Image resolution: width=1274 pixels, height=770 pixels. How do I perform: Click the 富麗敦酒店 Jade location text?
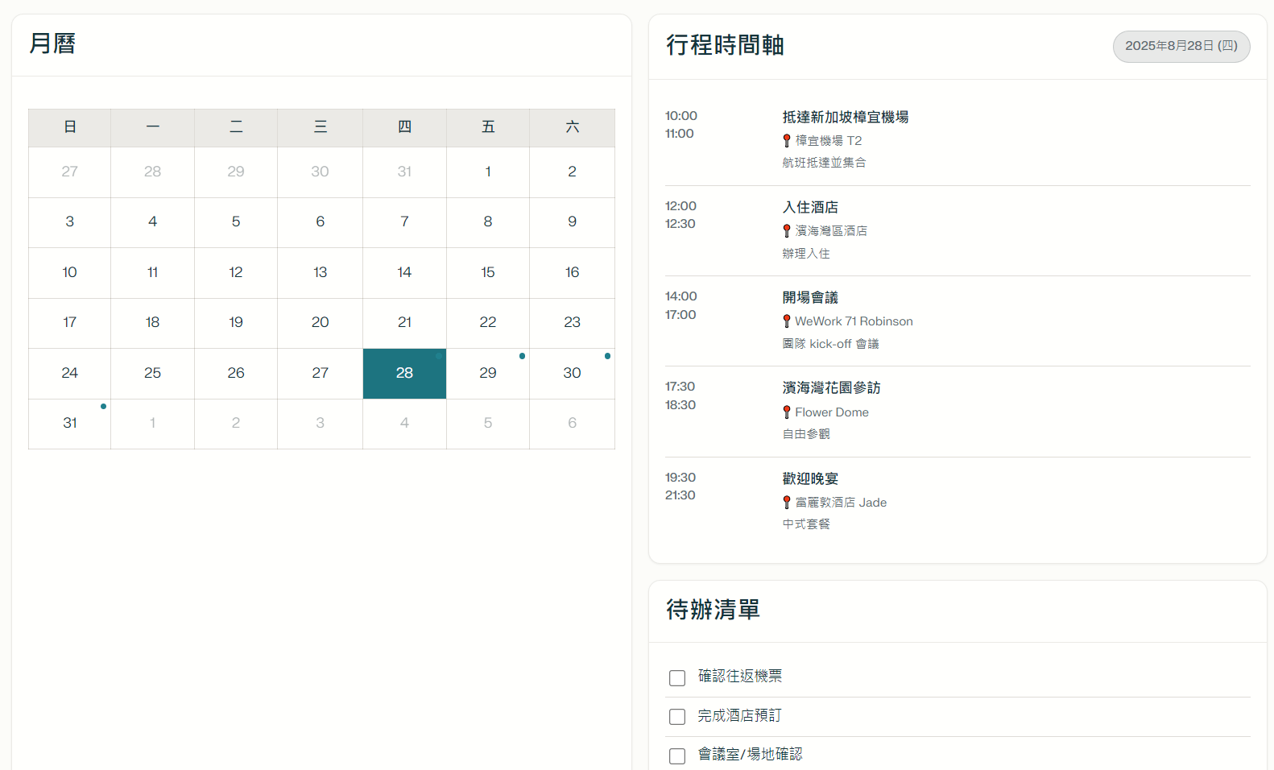841,503
